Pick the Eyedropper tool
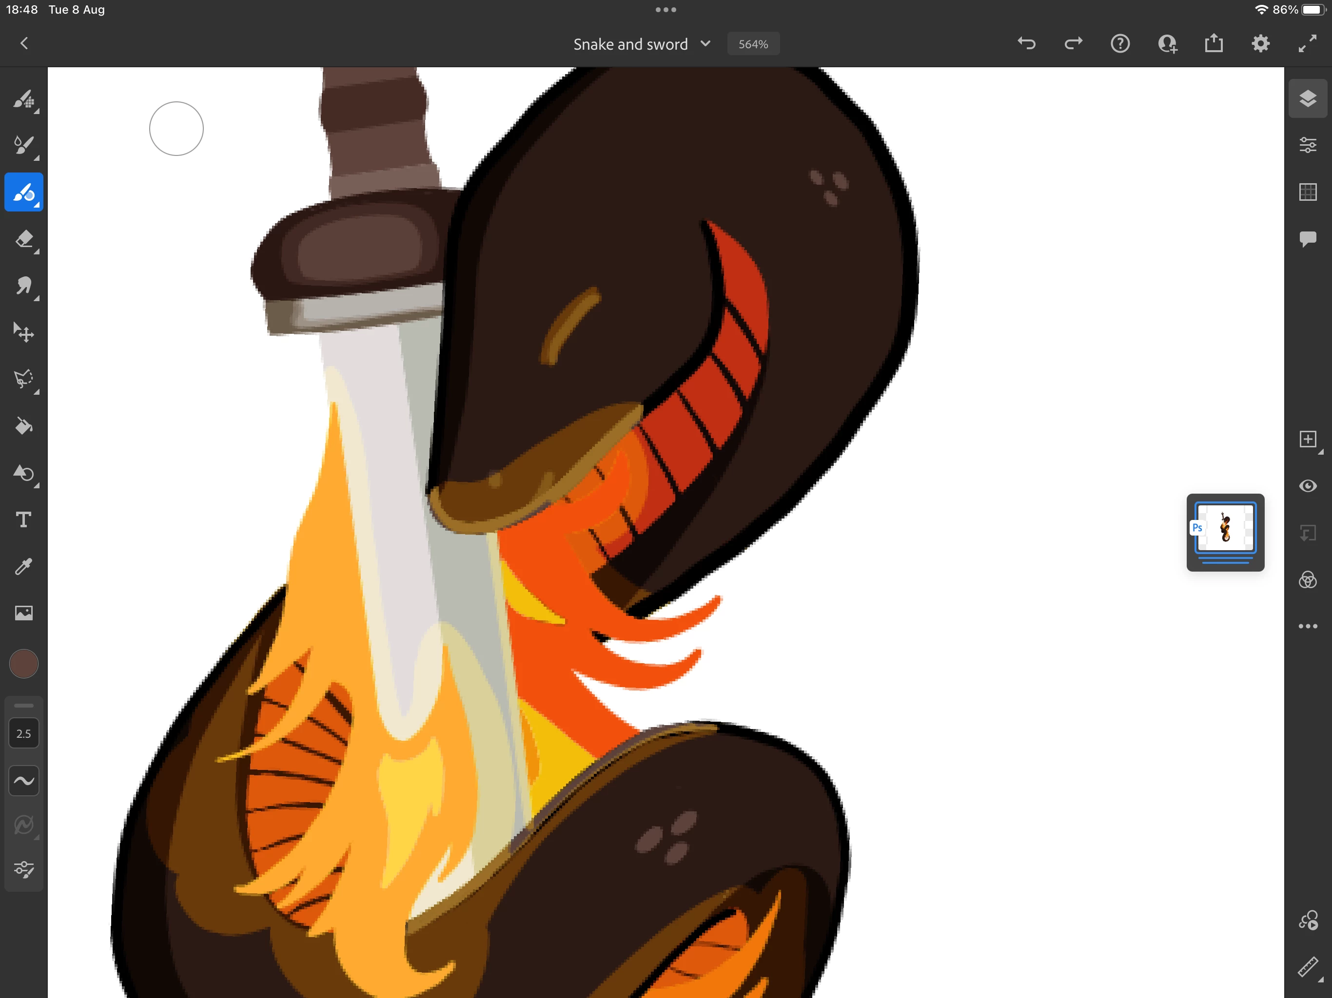The height and width of the screenshot is (998, 1332). point(23,566)
